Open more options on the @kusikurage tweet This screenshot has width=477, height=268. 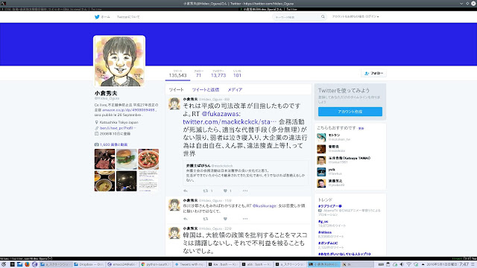245,219
